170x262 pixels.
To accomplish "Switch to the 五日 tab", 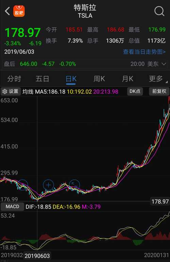I will pyautogui.click(x=42, y=79).
